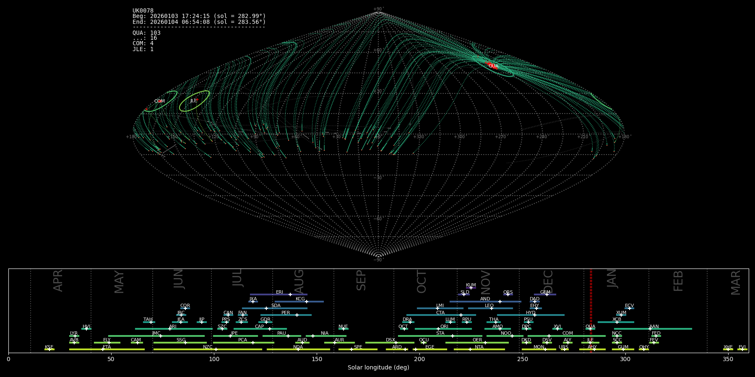Click the KUM shower label in timeline
This screenshot has width=755, height=377.
click(x=471, y=285)
